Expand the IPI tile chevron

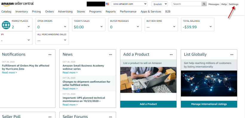(x=29, y=40)
